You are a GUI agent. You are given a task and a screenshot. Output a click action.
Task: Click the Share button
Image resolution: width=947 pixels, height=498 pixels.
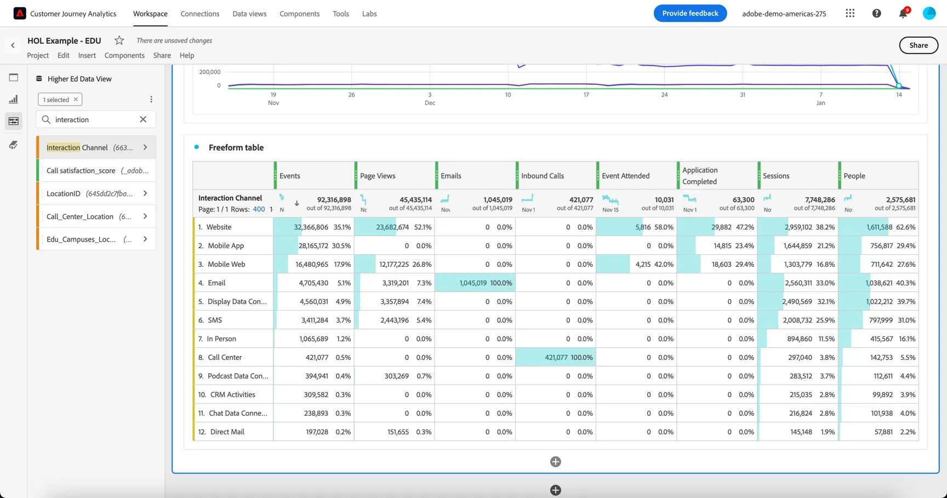point(919,45)
